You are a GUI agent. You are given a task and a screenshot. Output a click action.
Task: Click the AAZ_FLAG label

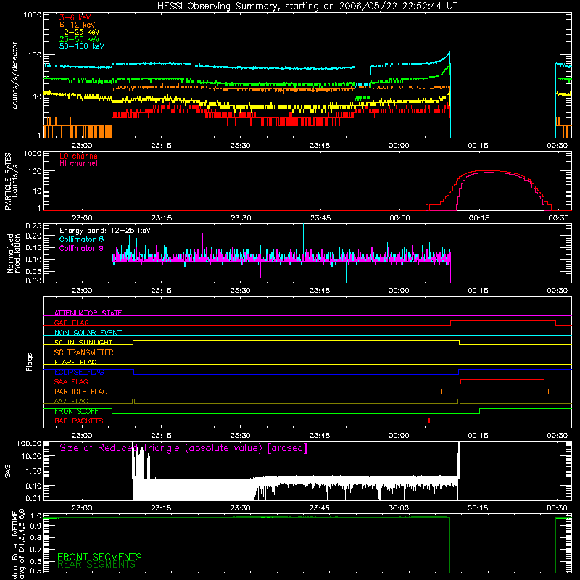(x=71, y=401)
